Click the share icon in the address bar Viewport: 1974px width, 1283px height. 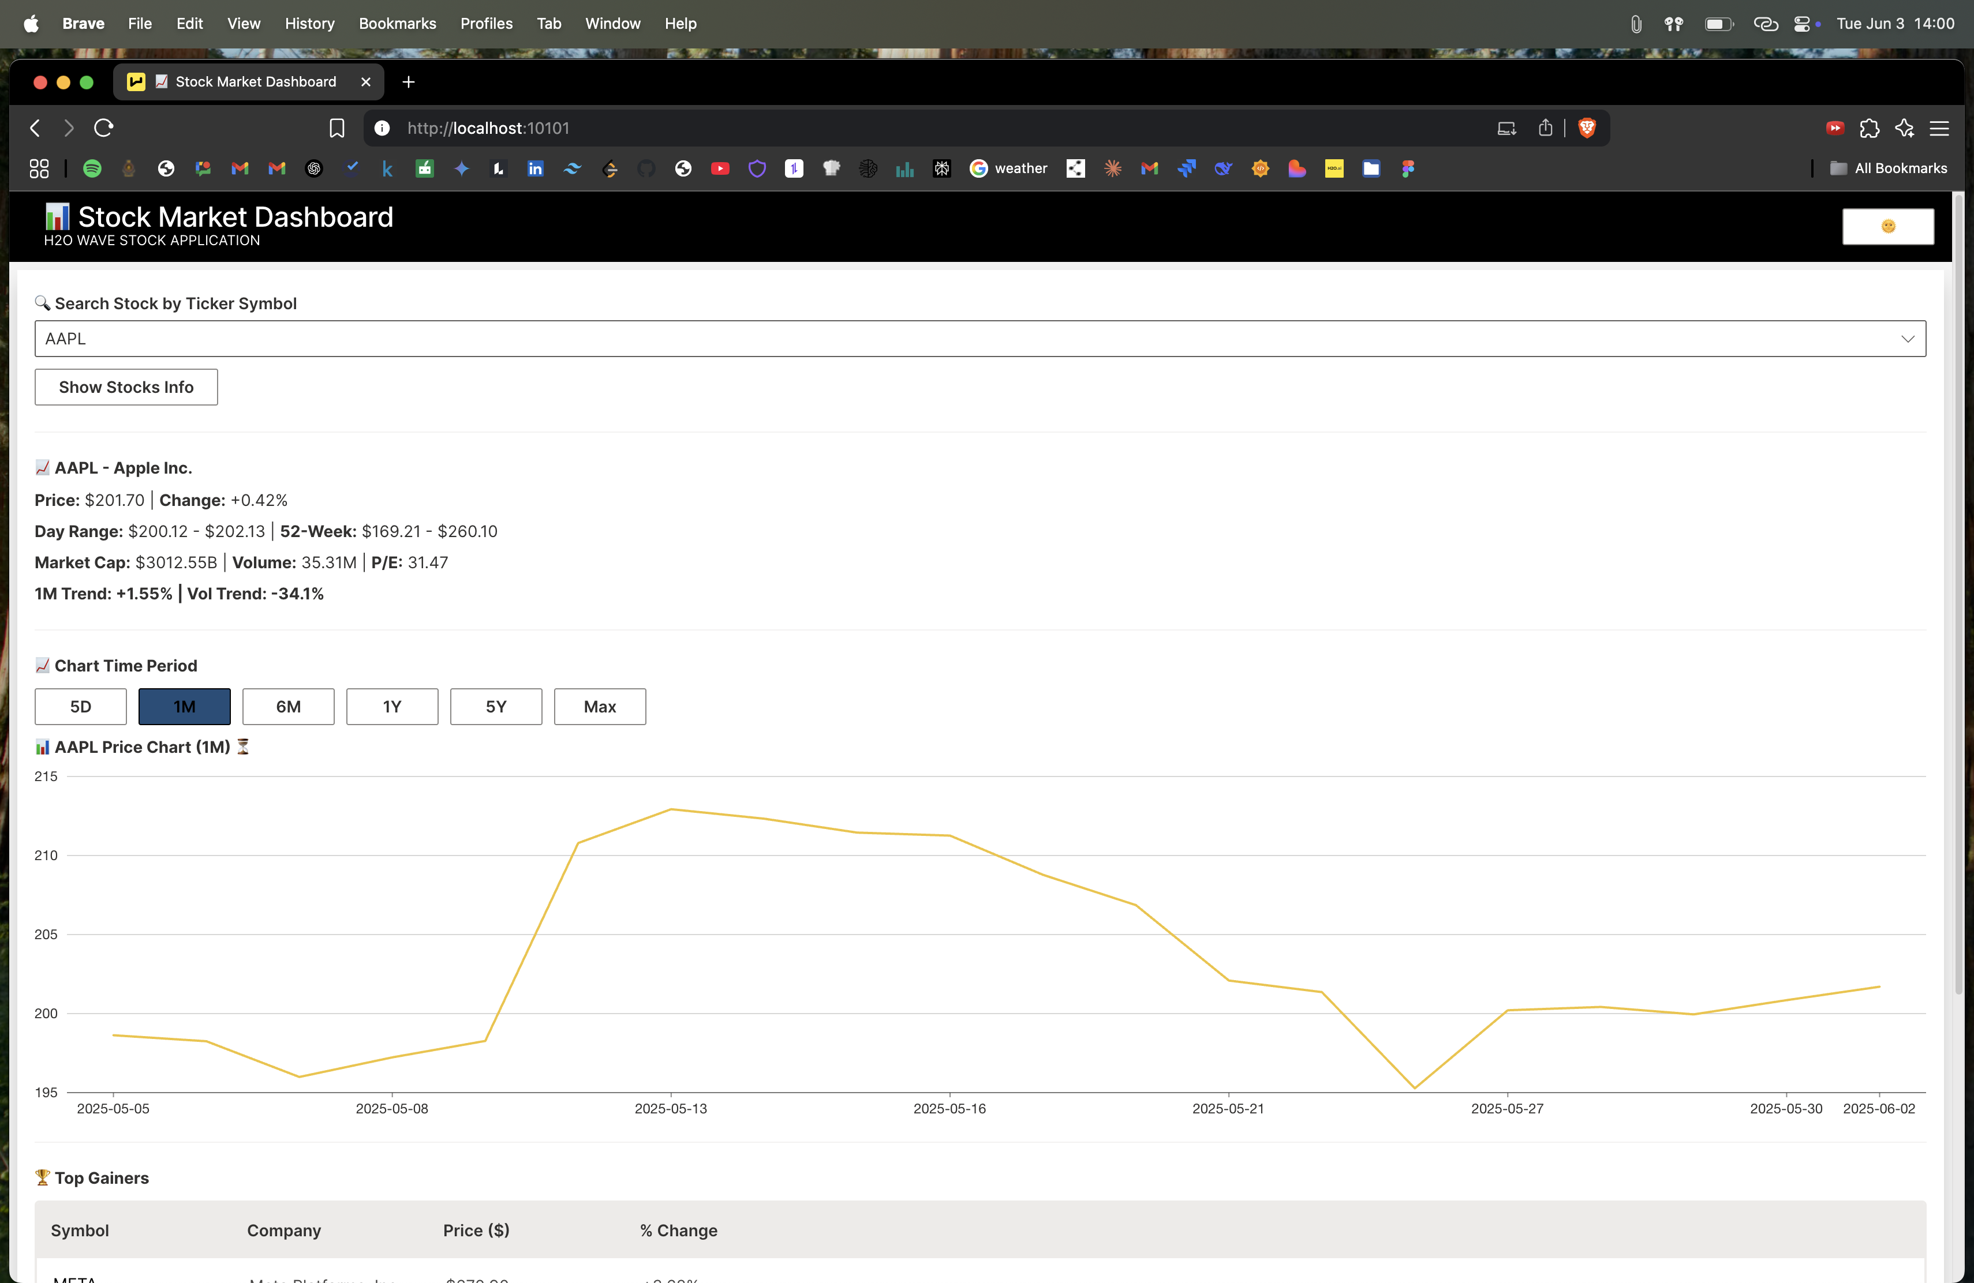[x=1545, y=127]
